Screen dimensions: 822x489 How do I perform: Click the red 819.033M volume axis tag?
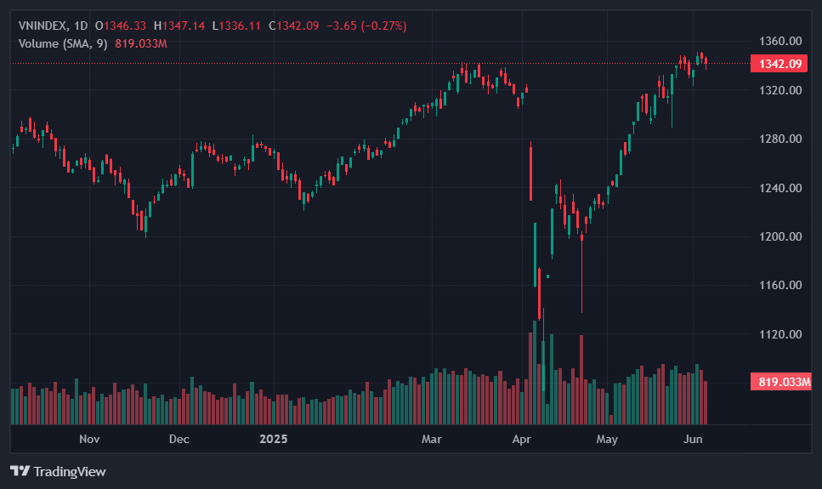781,382
